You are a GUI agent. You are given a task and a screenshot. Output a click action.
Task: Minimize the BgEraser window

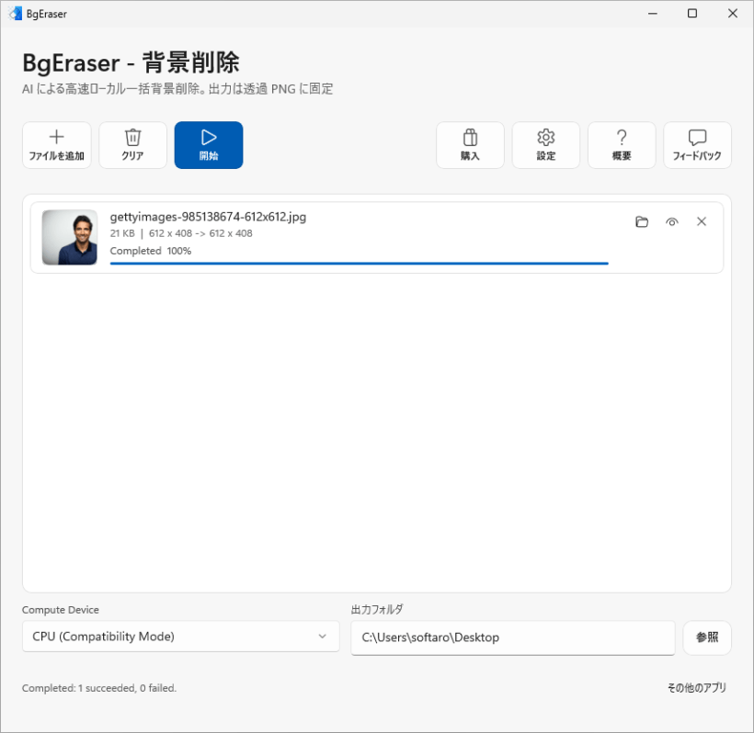[653, 14]
